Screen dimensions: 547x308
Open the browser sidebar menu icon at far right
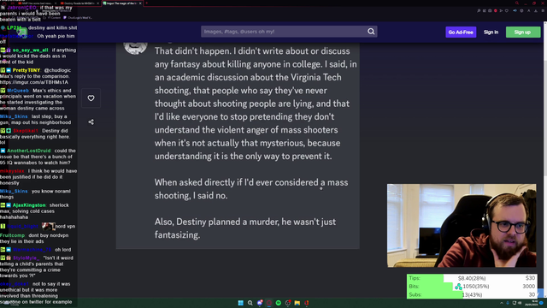(x=543, y=10)
